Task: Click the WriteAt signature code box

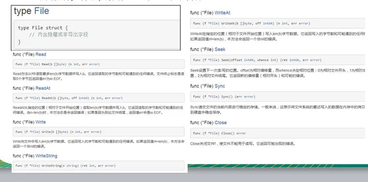Action: pyautogui.click(x=278, y=23)
